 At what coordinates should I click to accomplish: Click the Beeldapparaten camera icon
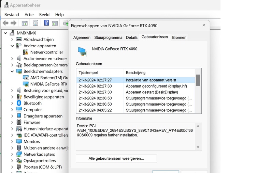pyautogui.click(x=19, y=65)
